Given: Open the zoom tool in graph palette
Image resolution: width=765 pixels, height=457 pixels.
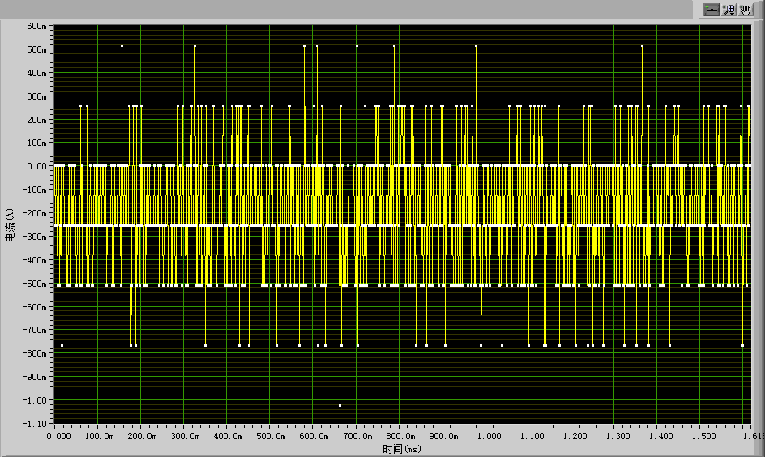Looking at the screenshot, I should [729, 10].
